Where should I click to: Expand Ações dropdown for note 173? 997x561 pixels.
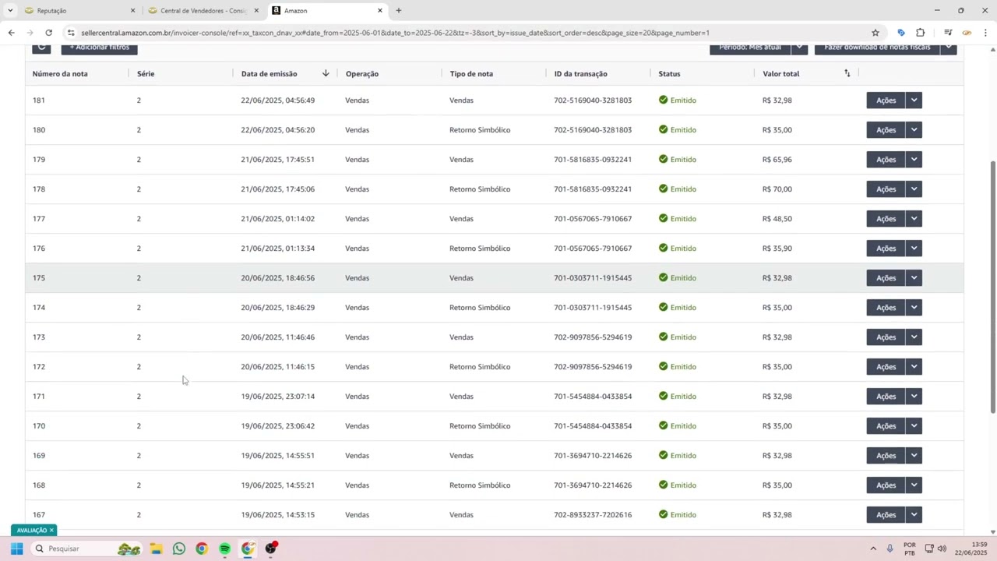[x=914, y=337]
